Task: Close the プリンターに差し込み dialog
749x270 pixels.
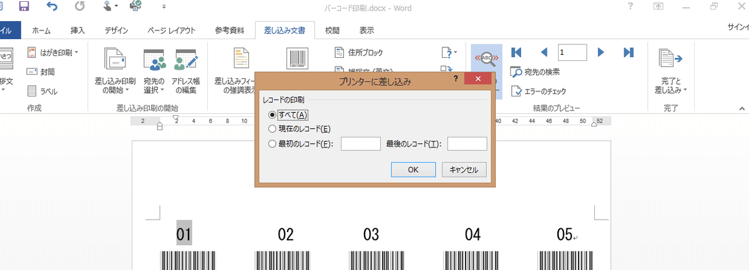Action: click(x=477, y=79)
